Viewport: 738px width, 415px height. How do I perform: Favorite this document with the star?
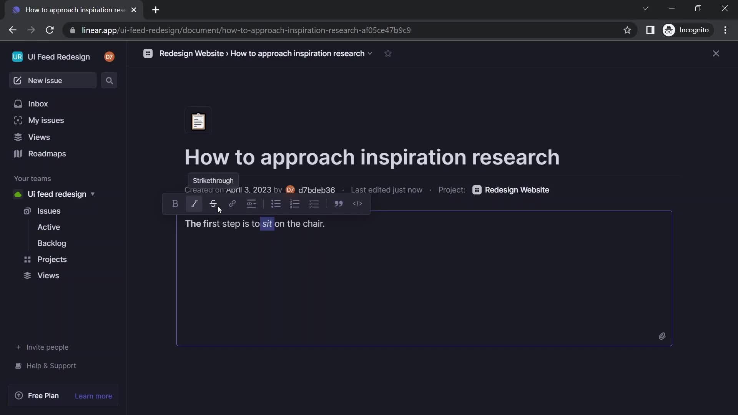[388, 53]
